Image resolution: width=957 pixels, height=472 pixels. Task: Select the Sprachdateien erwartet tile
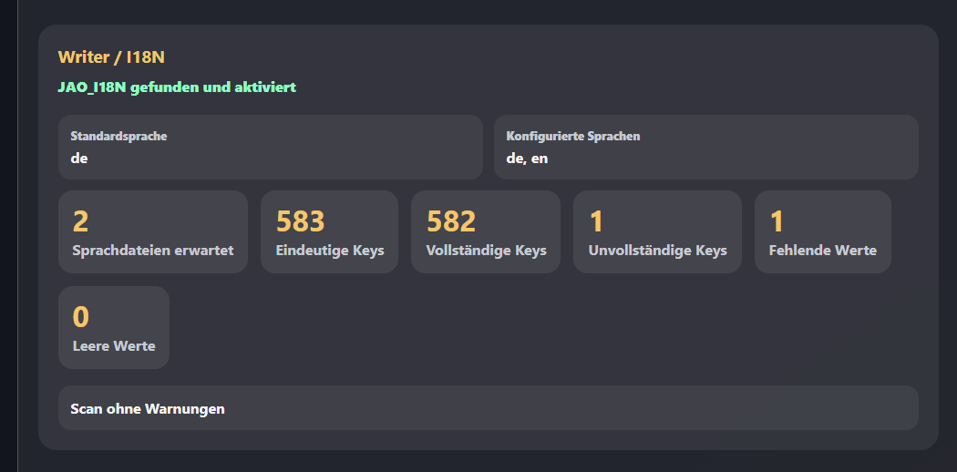[x=153, y=231]
